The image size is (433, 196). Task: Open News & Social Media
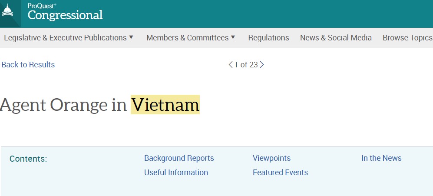(336, 38)
